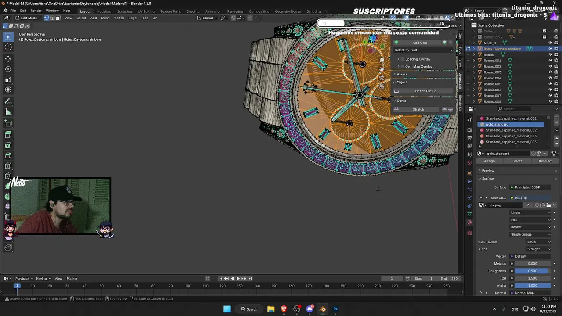This screenshot has height=316, width=562.
Task: Open the Flat projection dropdown
Action: point(530,220)
